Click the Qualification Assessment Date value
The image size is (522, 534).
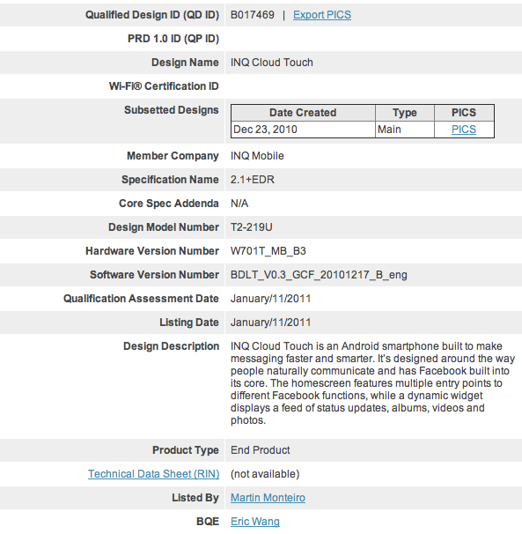click(270, 299)
